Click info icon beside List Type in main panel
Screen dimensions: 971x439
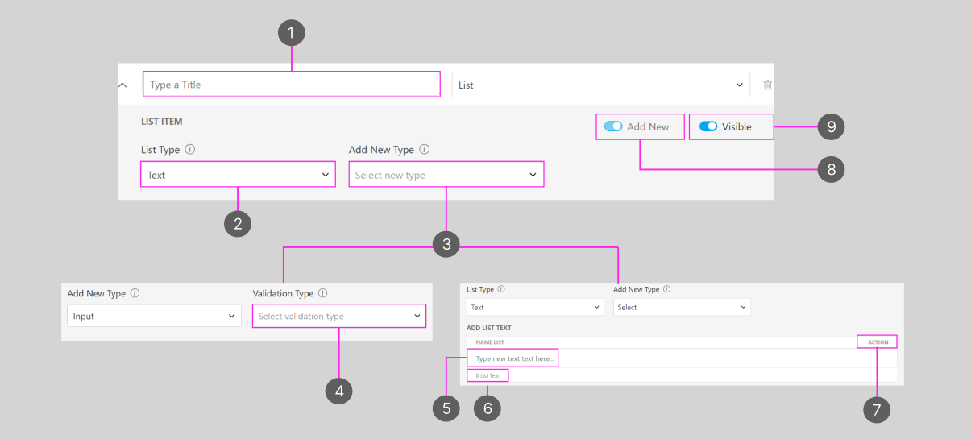pos(189,149)
